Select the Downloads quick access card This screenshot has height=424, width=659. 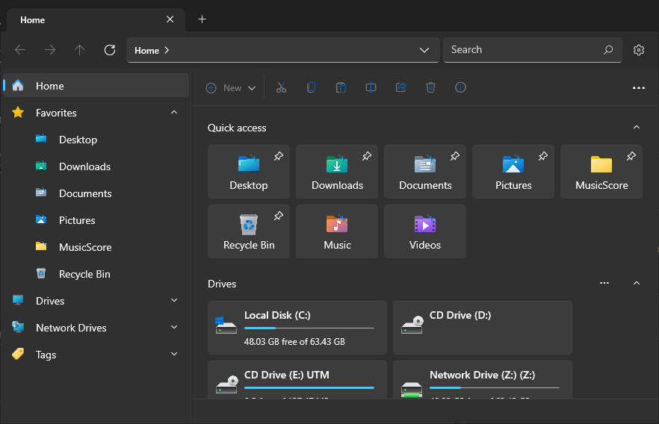pos(337,172)
